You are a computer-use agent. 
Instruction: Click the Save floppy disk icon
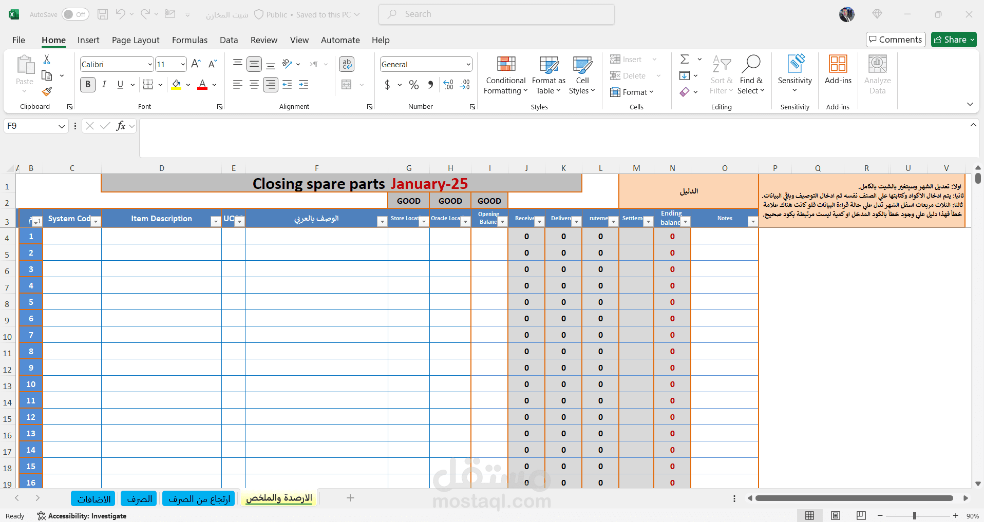coord(103,14)
